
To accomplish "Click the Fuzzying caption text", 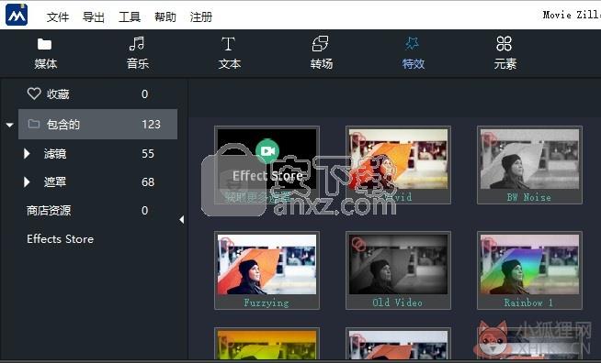I will pos(266,302).
